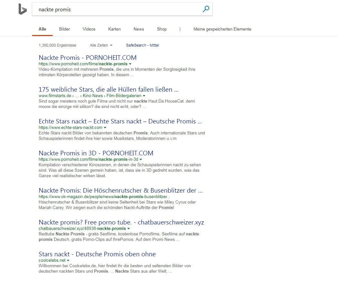Image resolution: width=337 pixels, height=282 pixels.
Task: Expand the arrow beside nackte-promis-in-3d URL
Action: point(141,159)
